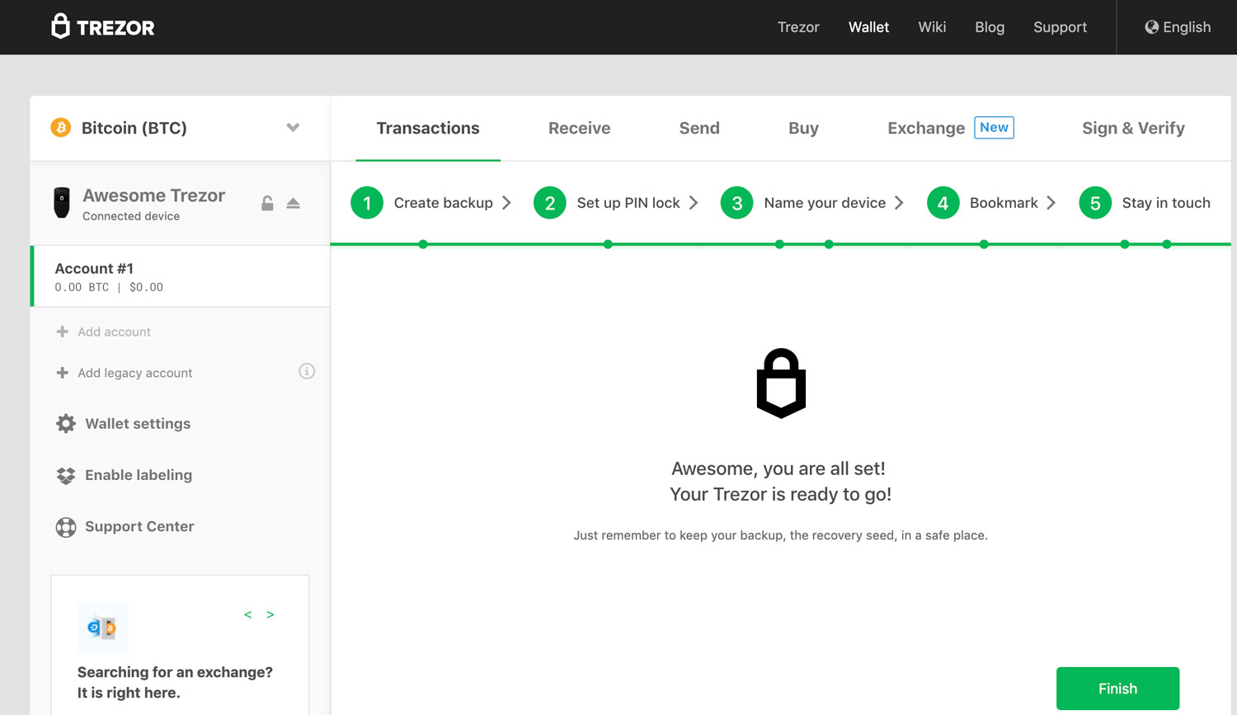Screen dimensions: 1237x715
Task: Switch to Receive tab
Action: click(x=579, y=128)
